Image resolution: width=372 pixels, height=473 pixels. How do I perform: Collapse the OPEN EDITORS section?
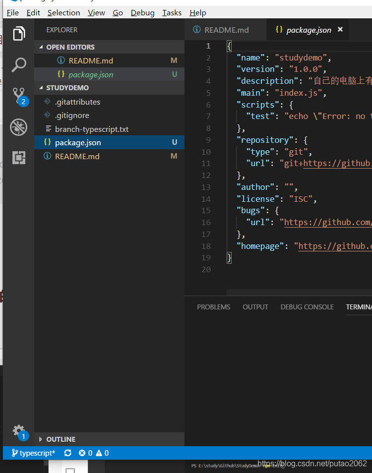(109, 47)
